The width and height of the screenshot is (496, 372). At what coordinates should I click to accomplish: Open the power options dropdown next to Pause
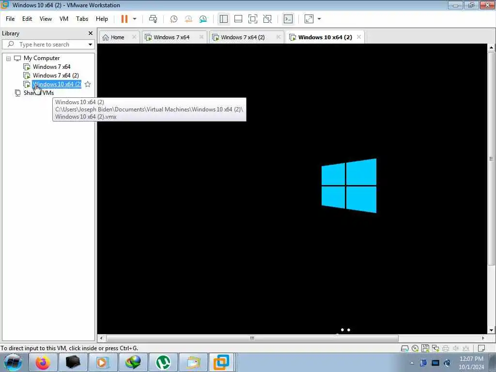point(135,19)
